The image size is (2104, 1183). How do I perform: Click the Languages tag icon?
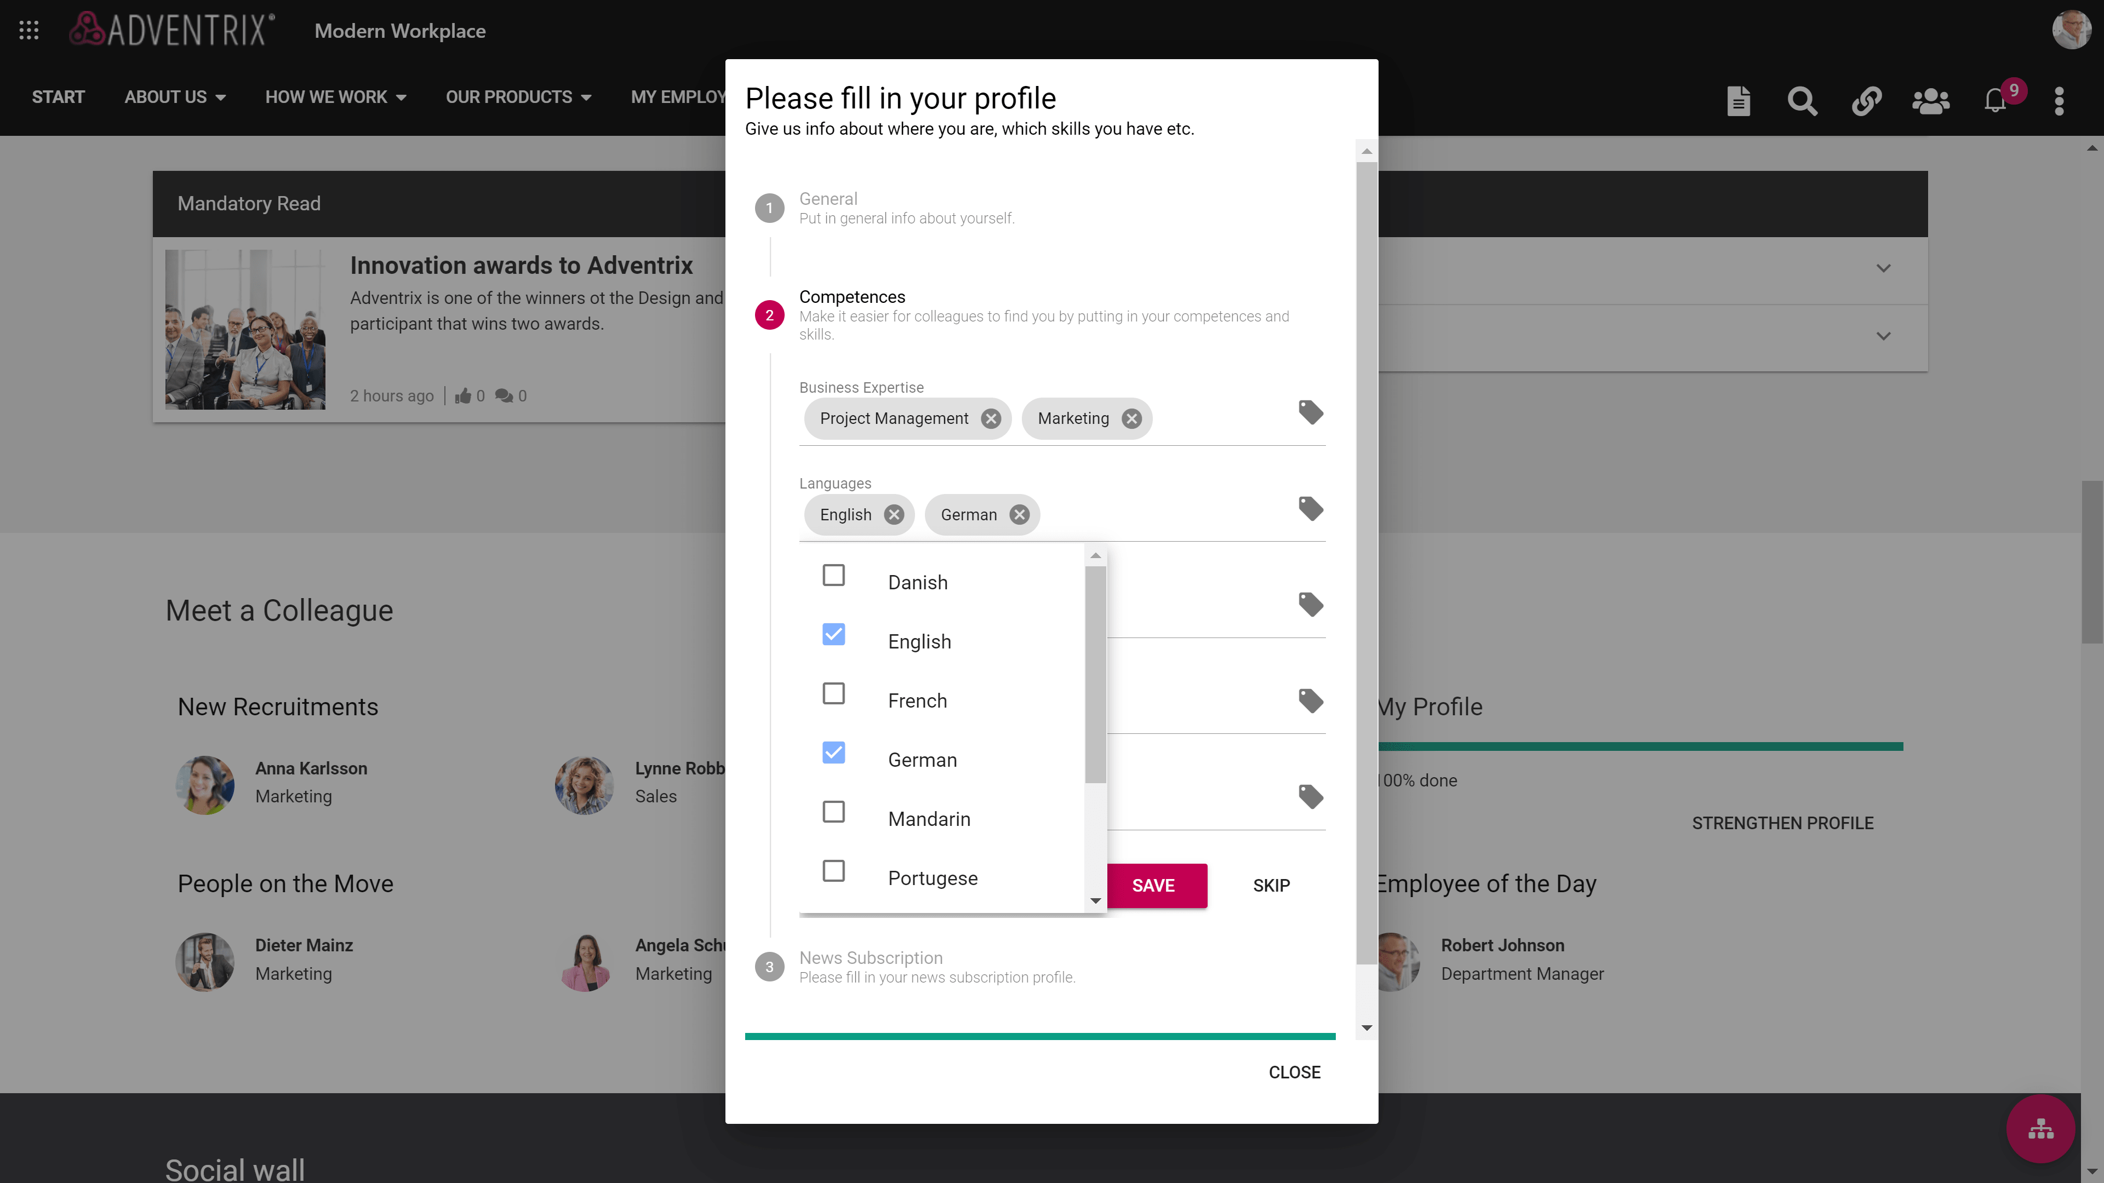click(1311, 509)
